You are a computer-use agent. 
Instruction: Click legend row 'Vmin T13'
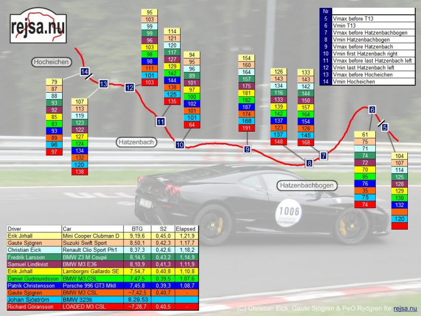(x=367, y=25)
